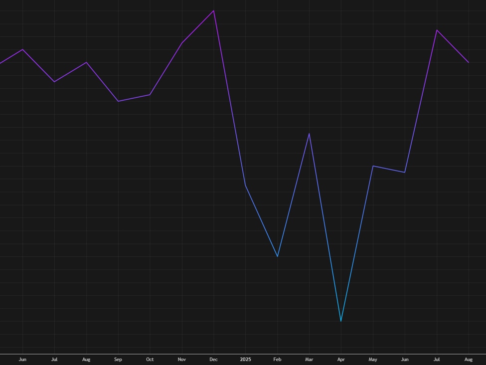Select the Mar label on the time axis
The image size is (486, 365).
309,359
